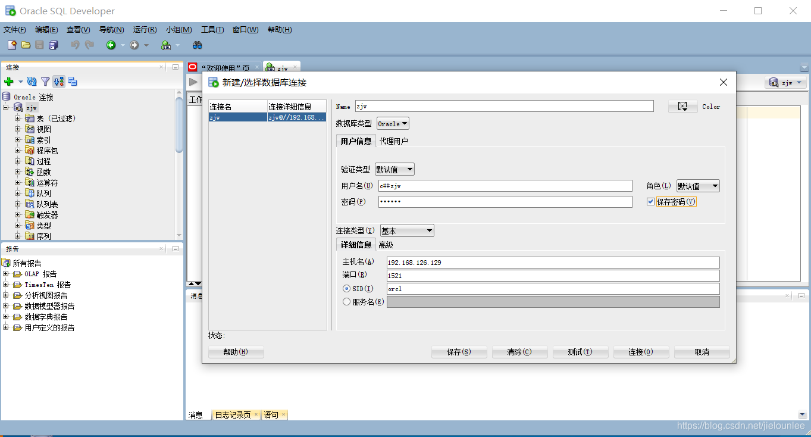This screenshot has height=437, width=811.
Task: Switch to the 代理用户 tab in dialog
Action: click(394, 141)
